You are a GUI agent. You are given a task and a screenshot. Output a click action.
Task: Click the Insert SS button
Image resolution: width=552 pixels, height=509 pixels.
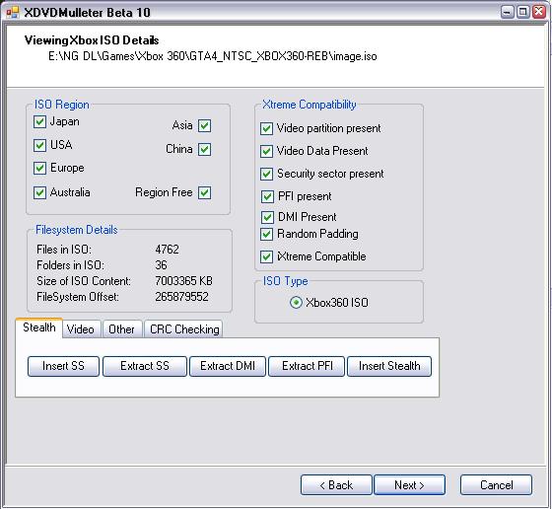click(x=63, y=366)
